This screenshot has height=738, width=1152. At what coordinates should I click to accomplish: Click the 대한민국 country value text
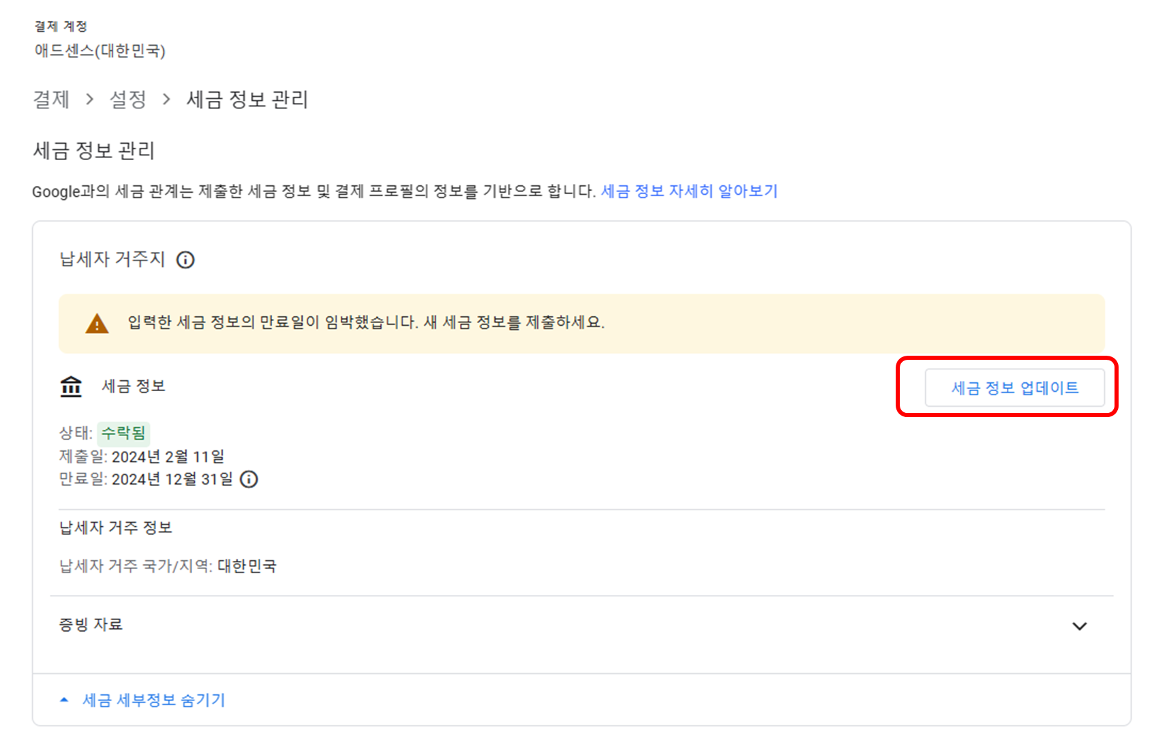(247, 566)
